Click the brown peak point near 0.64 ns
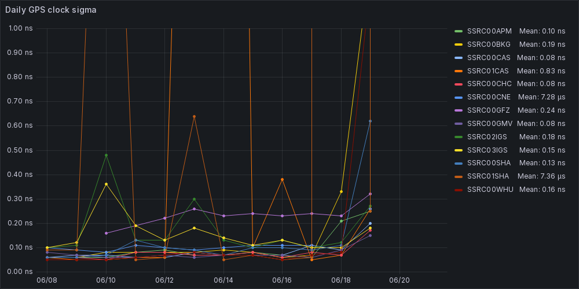 tap(194, 116)
